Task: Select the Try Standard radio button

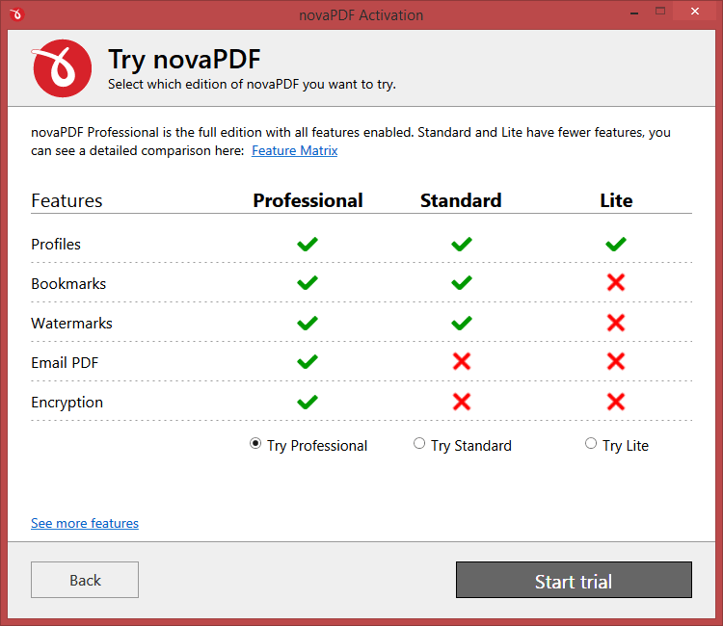Action: point(419,444)
